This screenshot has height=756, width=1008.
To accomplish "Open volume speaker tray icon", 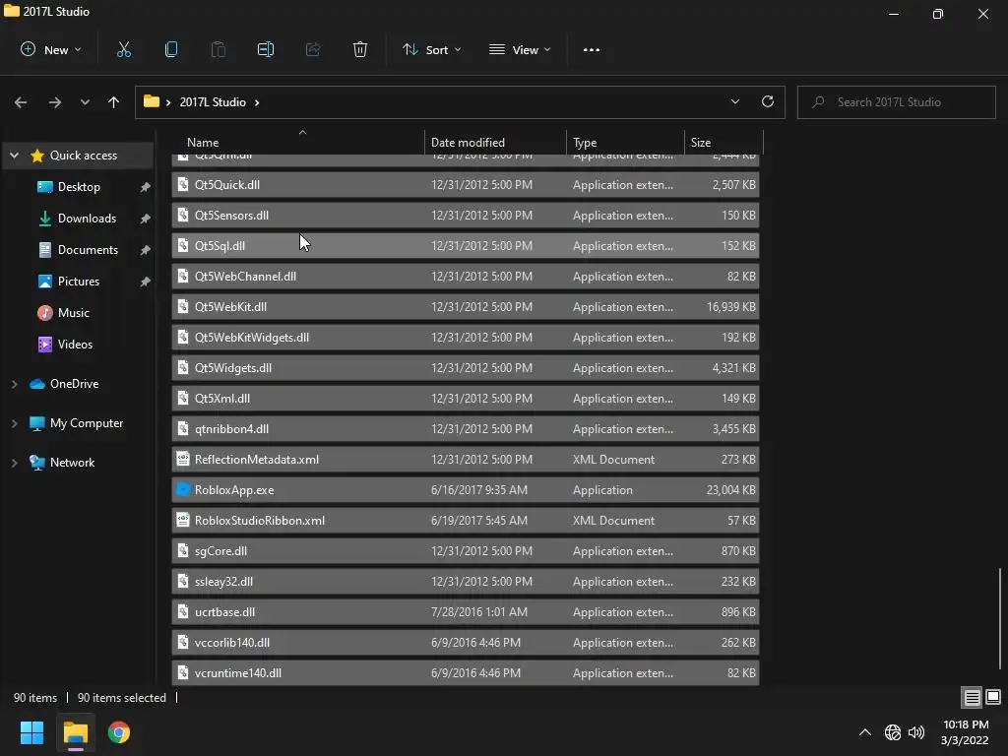I will 916,732.
